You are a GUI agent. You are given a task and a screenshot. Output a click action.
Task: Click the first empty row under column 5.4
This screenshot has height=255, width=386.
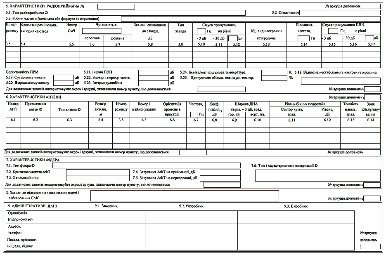click(x=41, y=49)
